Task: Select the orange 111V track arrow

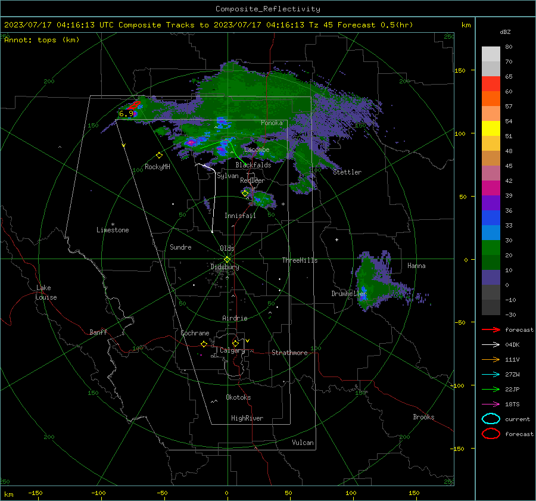Action: click(x=491, y=359)
